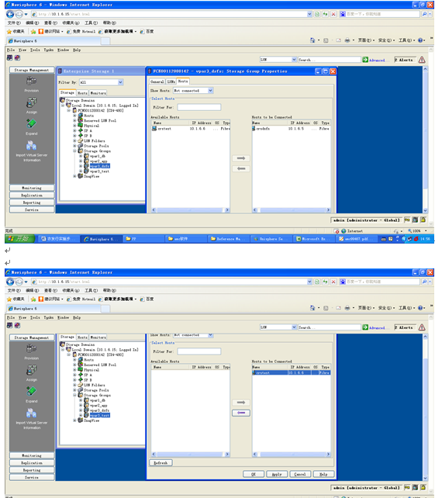
Task: Click crsdsfs host icon in Hosts to be Connected
Action: click(x=254, y=129)
